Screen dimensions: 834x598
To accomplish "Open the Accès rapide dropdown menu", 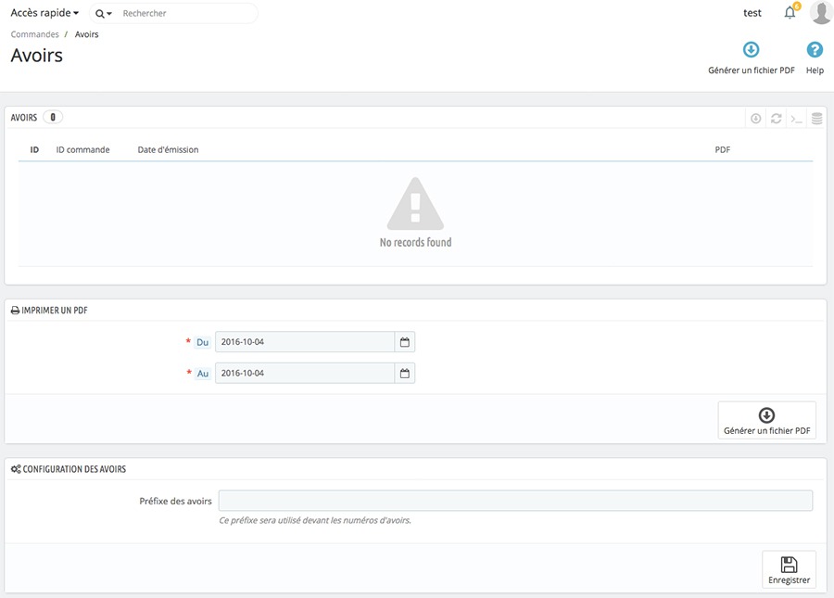I will pos(44,13).
